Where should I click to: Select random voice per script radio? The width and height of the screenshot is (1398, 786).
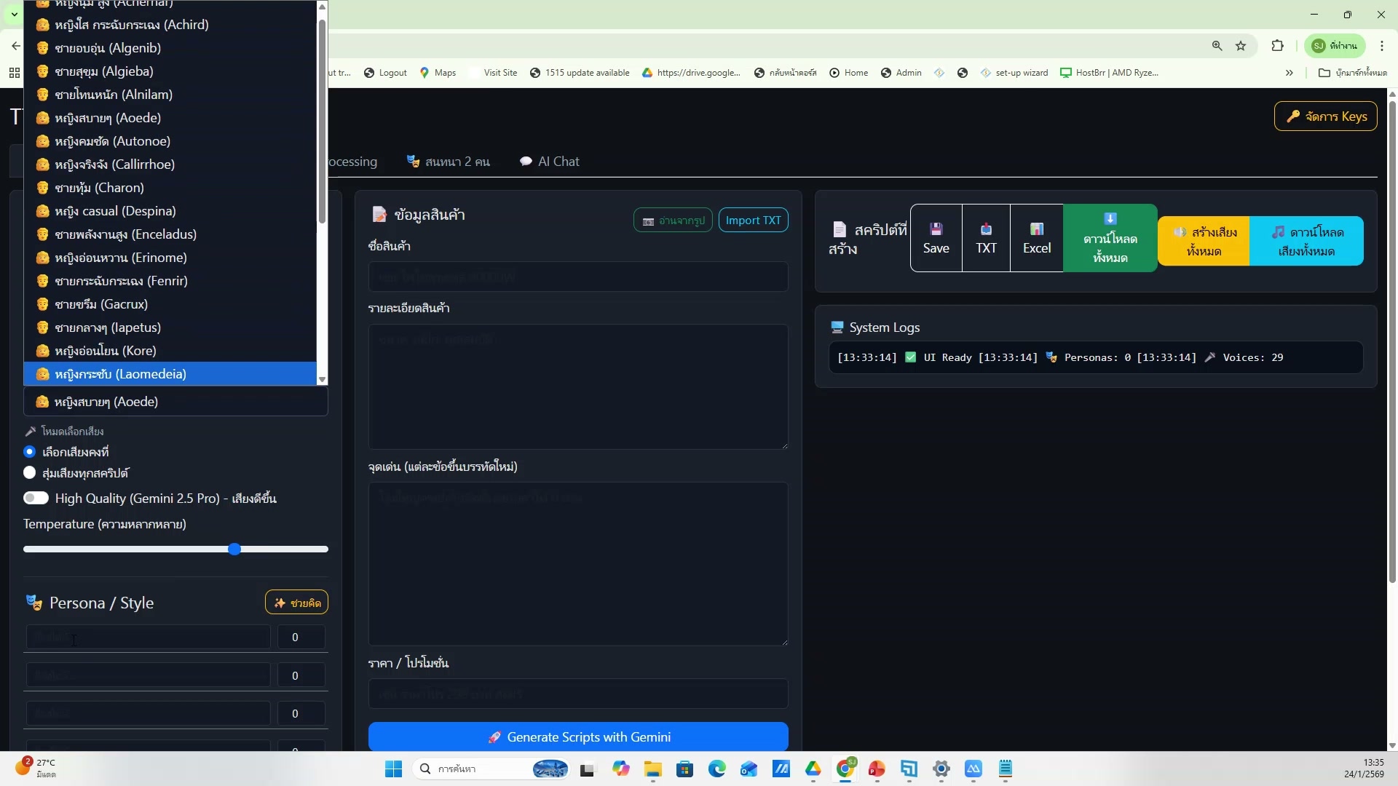click(30, 473)
